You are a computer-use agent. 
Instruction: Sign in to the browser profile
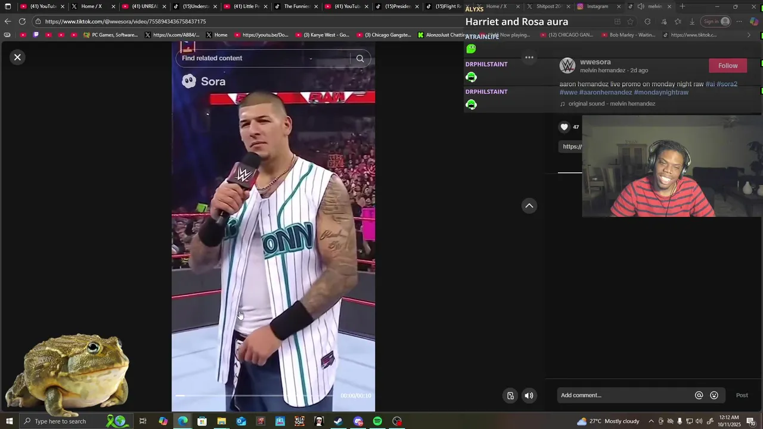tap(716, 21)
